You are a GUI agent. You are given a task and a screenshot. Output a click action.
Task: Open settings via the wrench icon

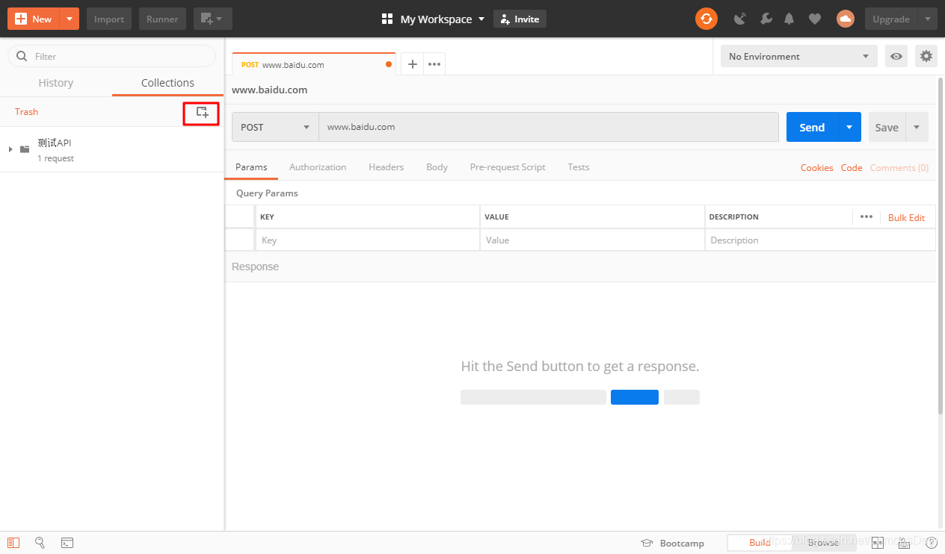(x=766, y=19)
